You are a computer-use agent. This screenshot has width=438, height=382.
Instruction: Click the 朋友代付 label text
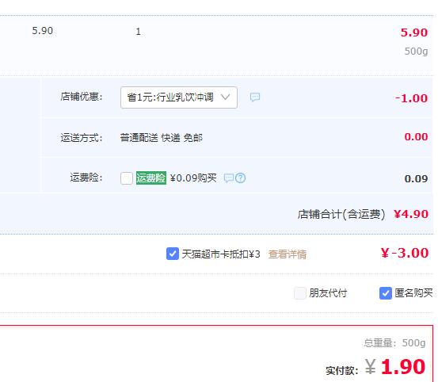328,293
